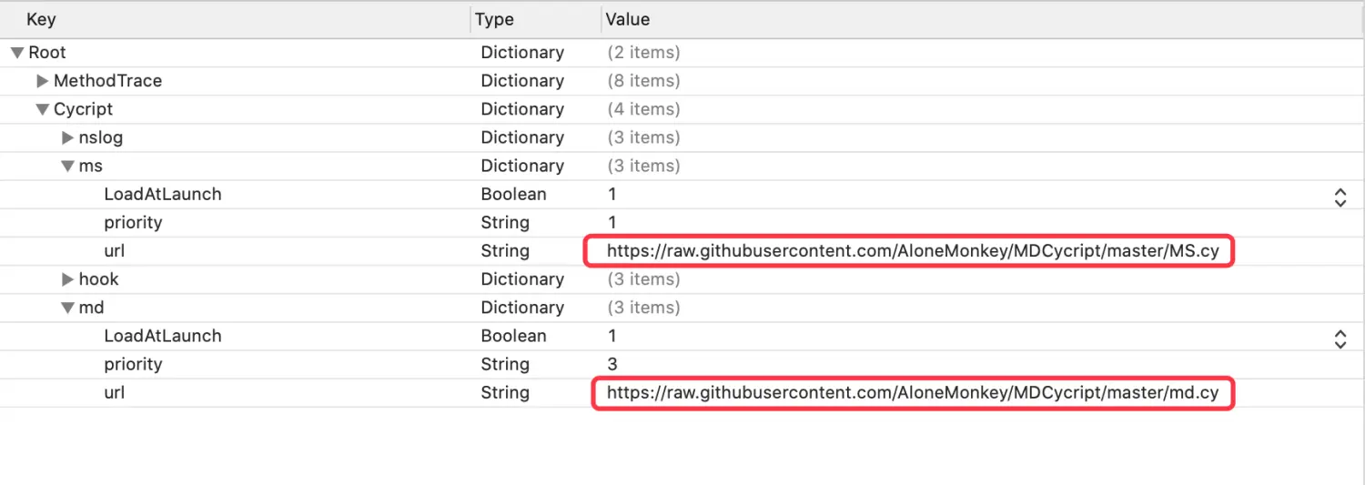Open Boolean stepper for md LoadAtLaunch

coord(1340,337)
